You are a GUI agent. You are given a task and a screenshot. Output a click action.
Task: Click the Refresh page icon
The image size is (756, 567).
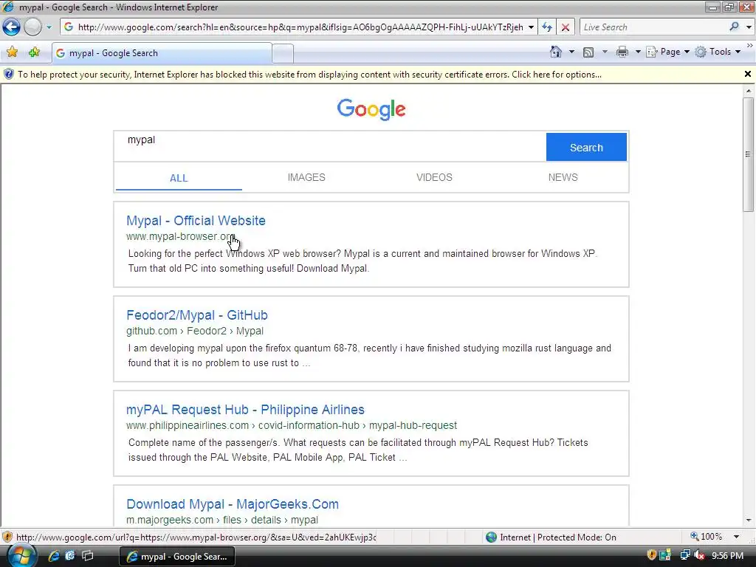tap(547, 27)
